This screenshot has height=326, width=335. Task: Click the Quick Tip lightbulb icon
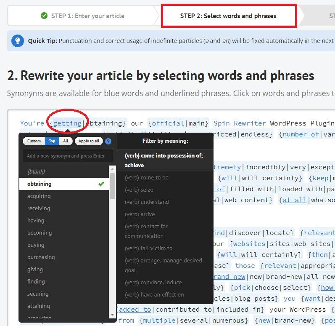tap(18, 41)
